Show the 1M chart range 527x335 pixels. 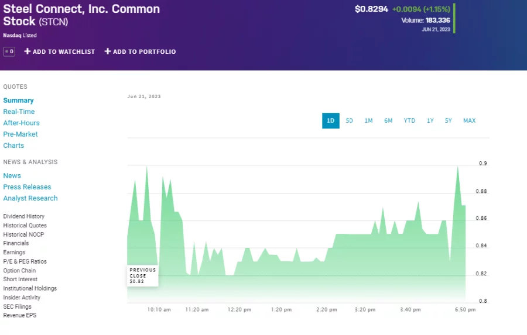(368, 120)
